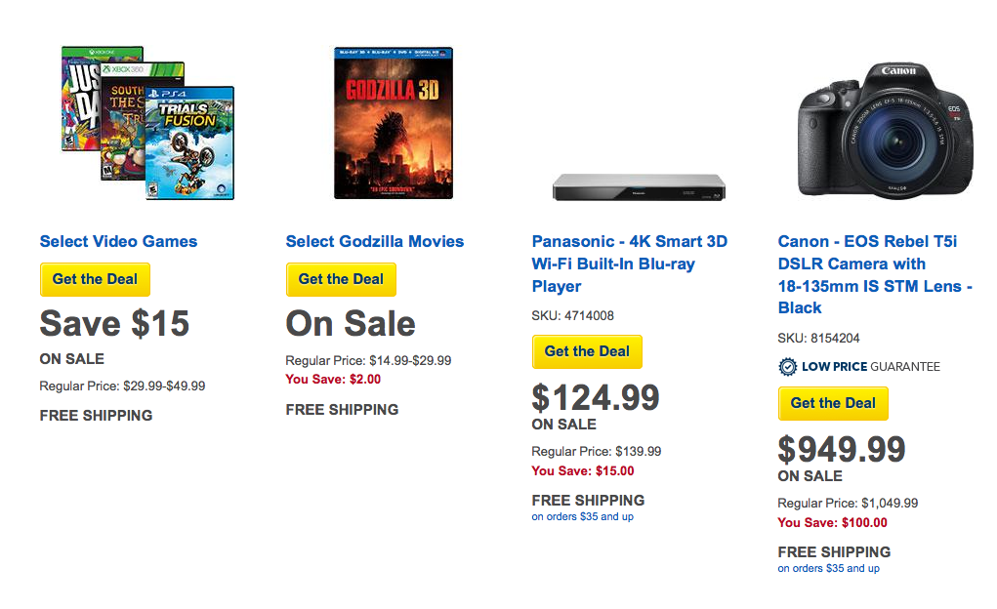Open Canon EOS Rebel T5i DSLR Camera title
This screenshot has height=609, width=997.
[875, 274]
